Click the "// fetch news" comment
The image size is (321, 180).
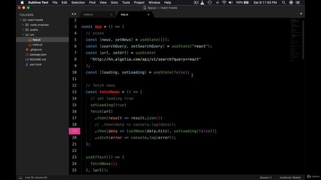coord(100,85)
